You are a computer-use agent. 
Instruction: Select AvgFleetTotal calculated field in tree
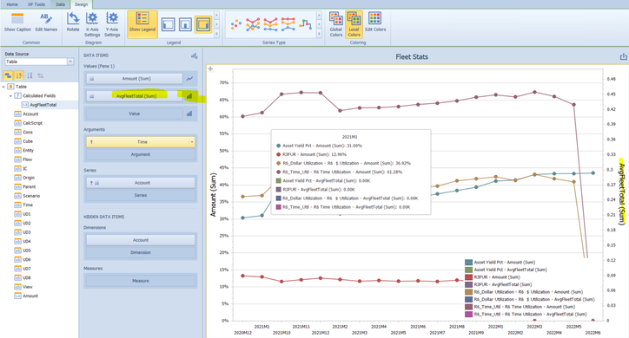43,105
